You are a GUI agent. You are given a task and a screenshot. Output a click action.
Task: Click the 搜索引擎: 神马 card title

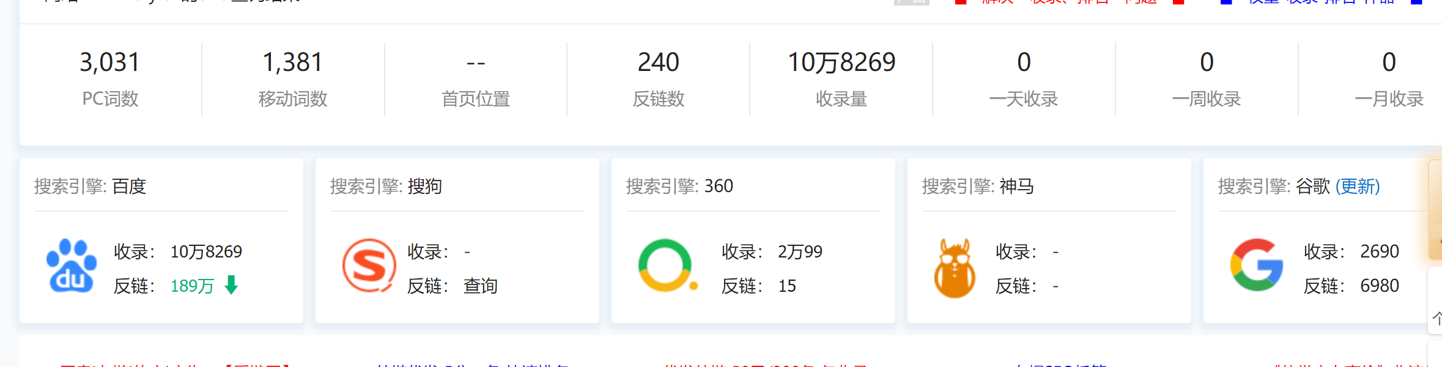978,186
